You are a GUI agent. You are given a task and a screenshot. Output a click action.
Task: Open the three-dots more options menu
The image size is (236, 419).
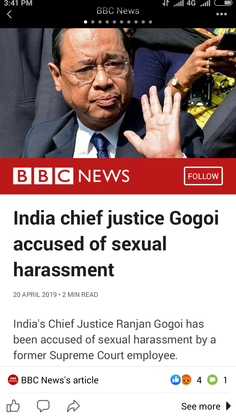(x=221, y=14)
